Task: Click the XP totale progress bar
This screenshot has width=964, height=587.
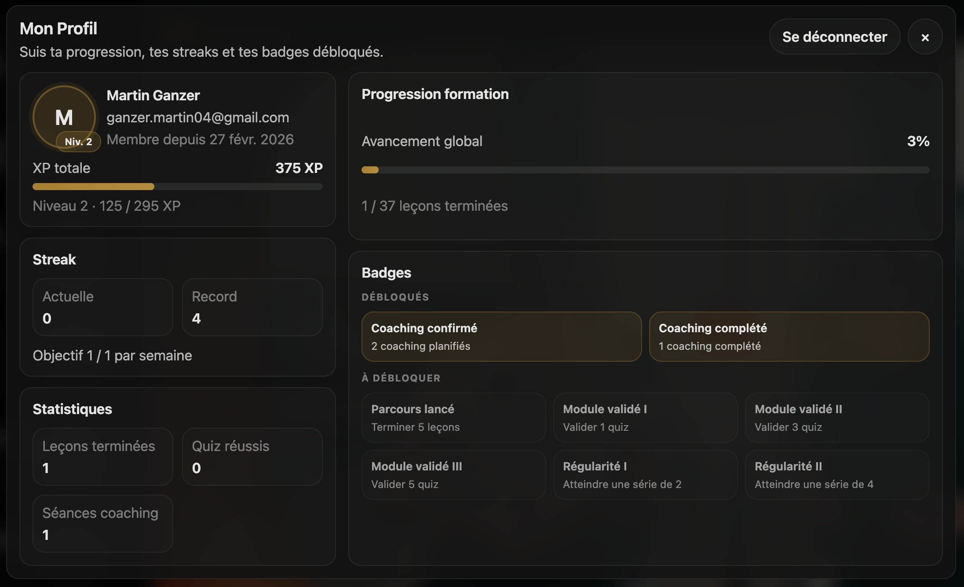Action: [177, 187]
